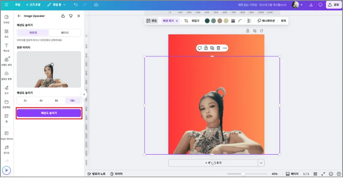Click the 공유 share button

[334, 5]
